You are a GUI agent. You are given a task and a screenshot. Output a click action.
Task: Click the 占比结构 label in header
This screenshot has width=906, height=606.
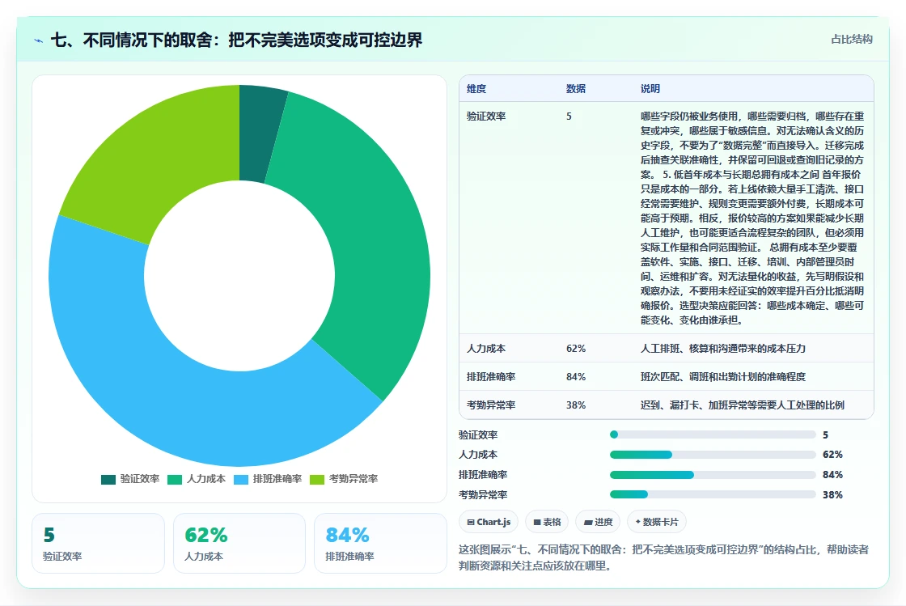tap(851, 40)
